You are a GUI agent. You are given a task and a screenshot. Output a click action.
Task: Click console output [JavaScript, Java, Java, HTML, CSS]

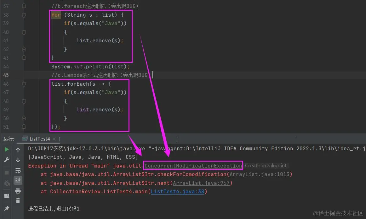83,157
